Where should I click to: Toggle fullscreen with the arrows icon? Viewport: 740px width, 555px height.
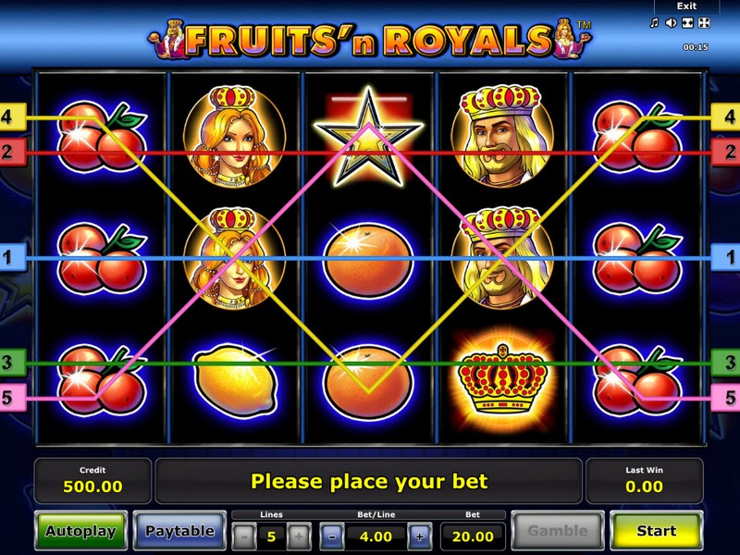click(x=704, y=22)
